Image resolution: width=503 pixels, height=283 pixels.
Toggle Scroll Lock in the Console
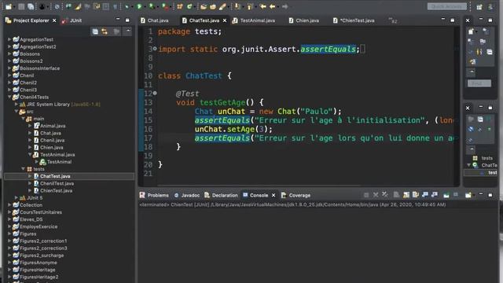(406, 195)
